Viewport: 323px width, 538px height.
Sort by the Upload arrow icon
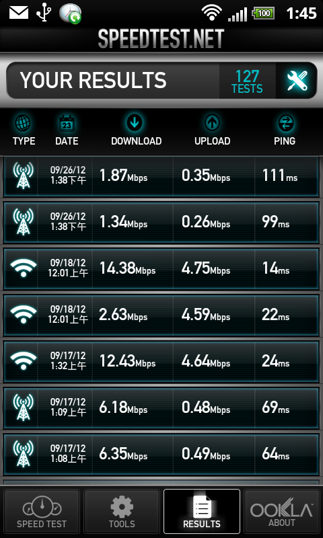pos(213,123)
